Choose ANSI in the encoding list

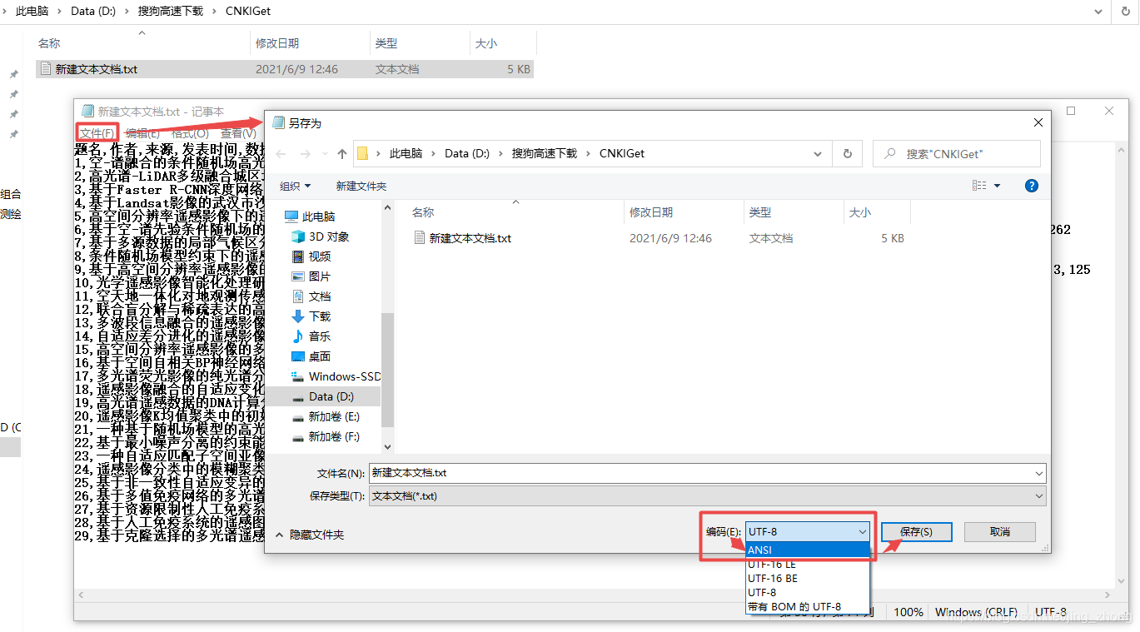(808, 550)
